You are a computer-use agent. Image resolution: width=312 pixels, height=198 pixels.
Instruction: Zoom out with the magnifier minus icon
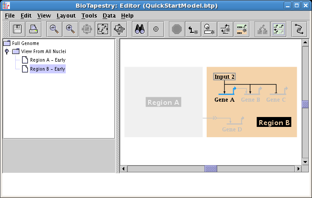54,29
